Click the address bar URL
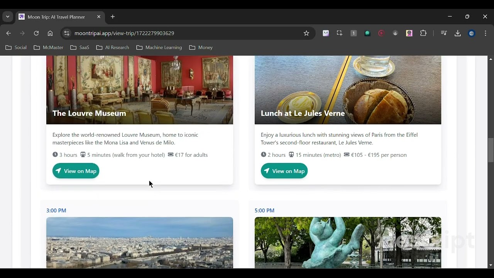Viewport: 494px width, 278px height. 124,33
